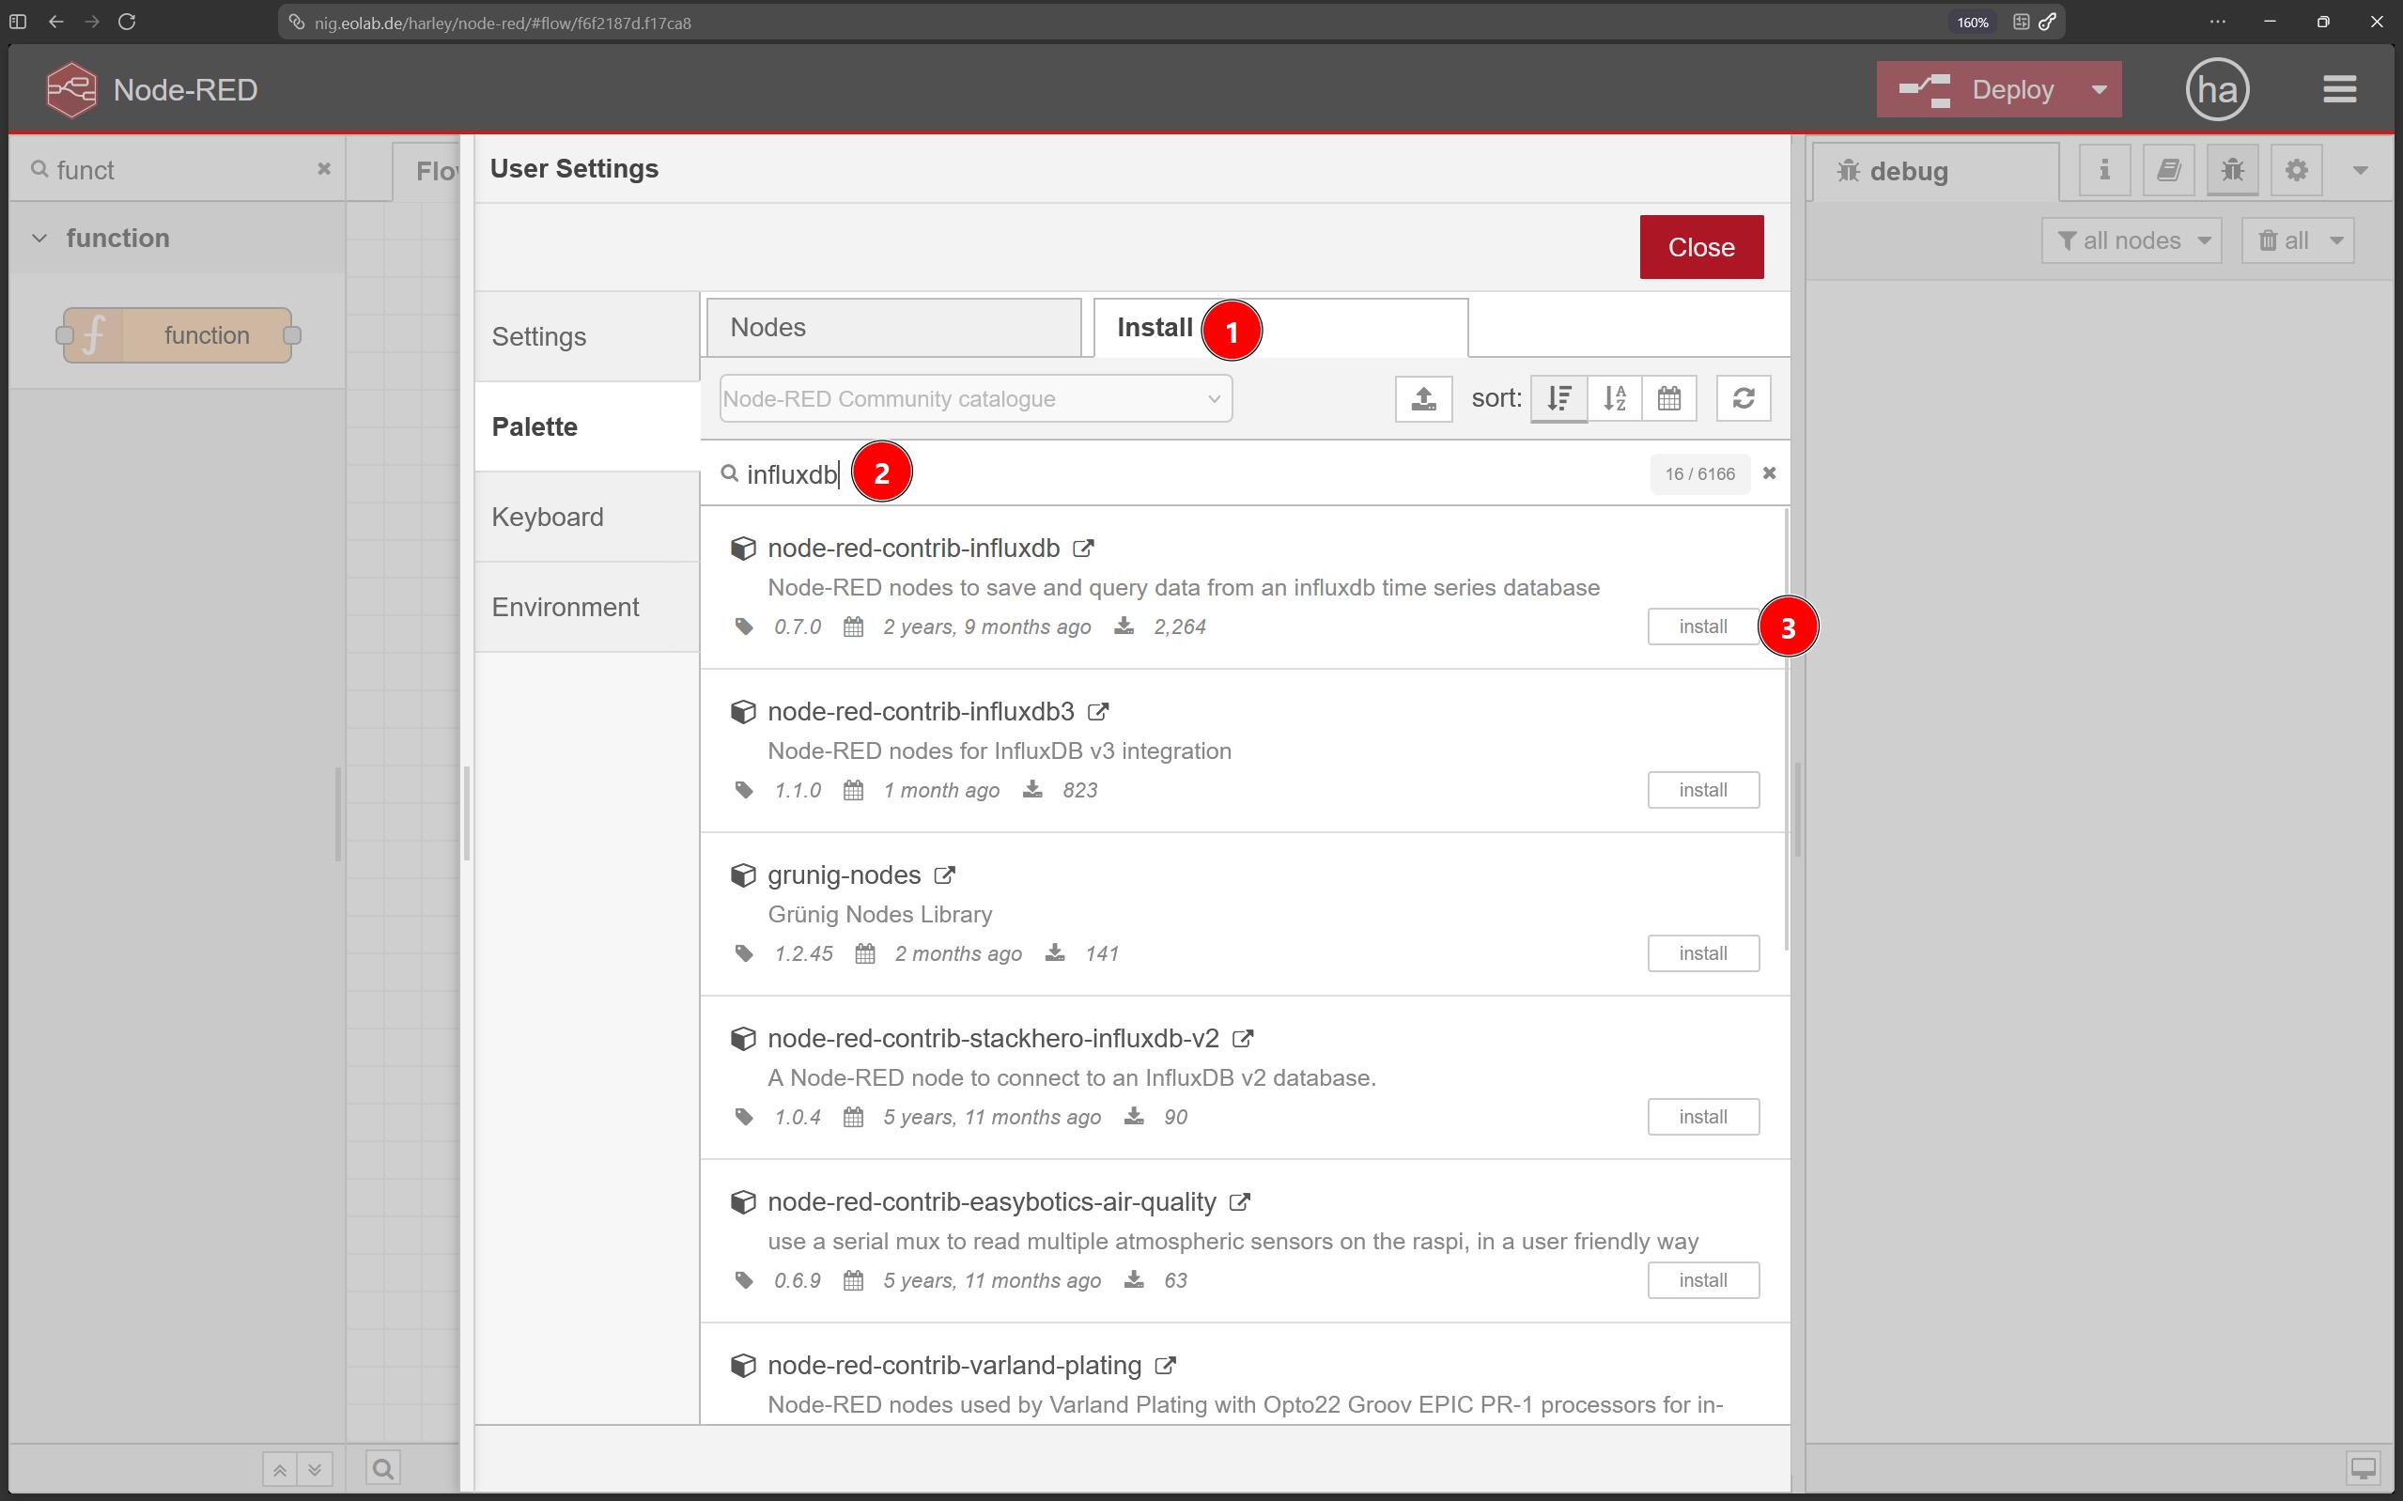The height and width of the screenshot is (1501, 2403).
Task: Open the Palette section in User Settings
Action: [x=586, y=426]
